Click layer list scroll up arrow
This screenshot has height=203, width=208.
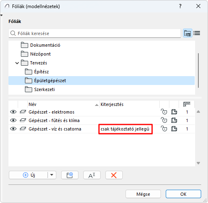coord(198,112)
